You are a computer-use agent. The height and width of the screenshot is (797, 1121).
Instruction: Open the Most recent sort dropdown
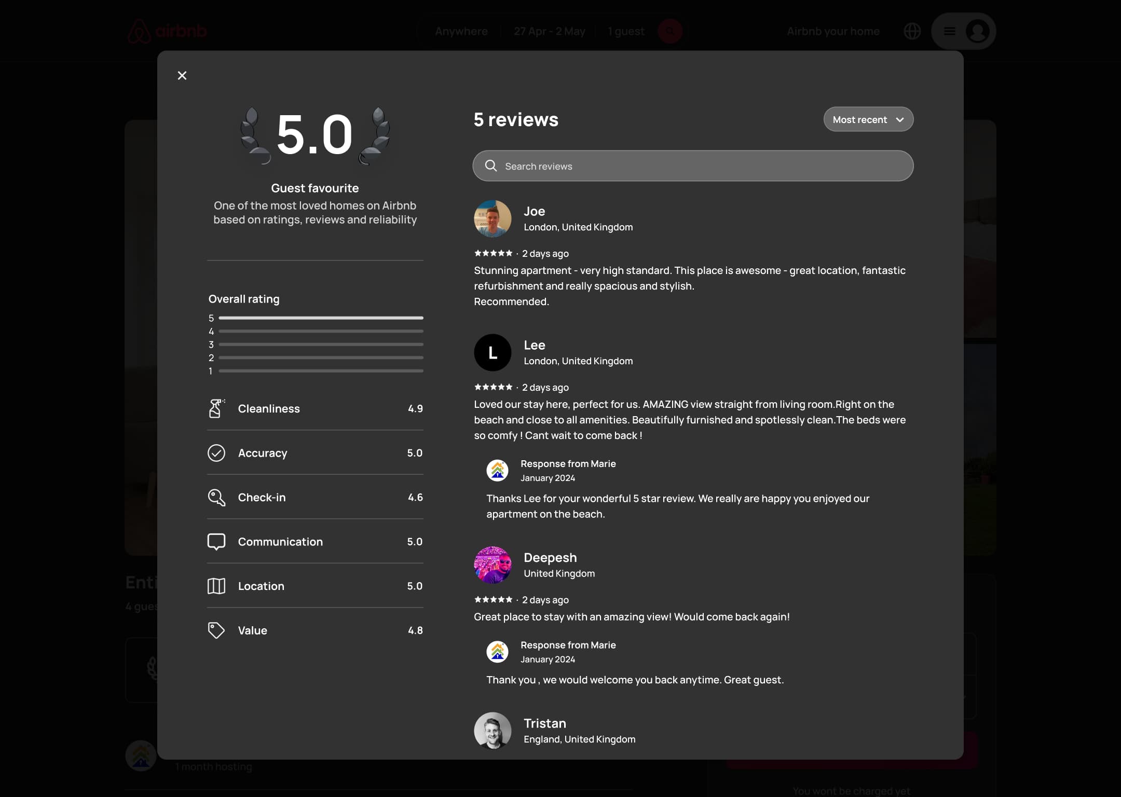pyautogui.click(x=868, y=119)
